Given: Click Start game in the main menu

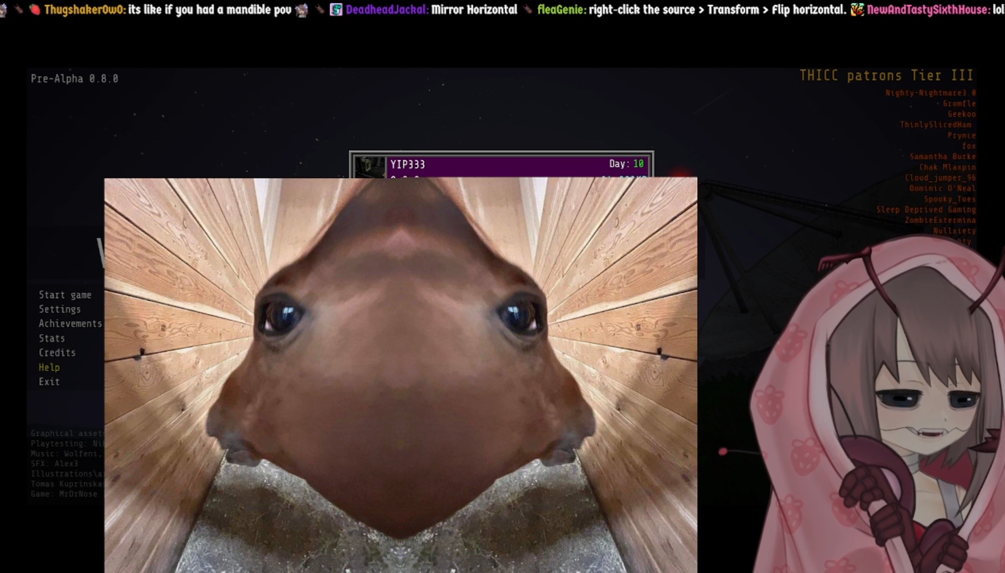Looking at the screenshot, I should 65,295.
